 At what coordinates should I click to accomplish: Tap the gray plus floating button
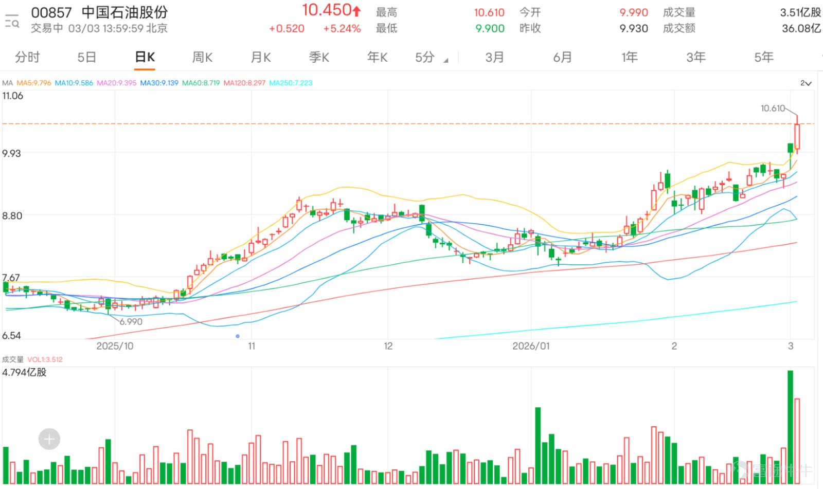coord(49,439)
